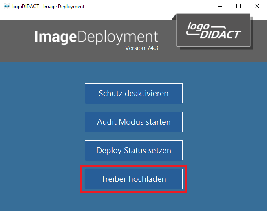Minimize the Image Deployment window
Image resolution: width=267 pixels, height=211 pixels.
[220, 6]
